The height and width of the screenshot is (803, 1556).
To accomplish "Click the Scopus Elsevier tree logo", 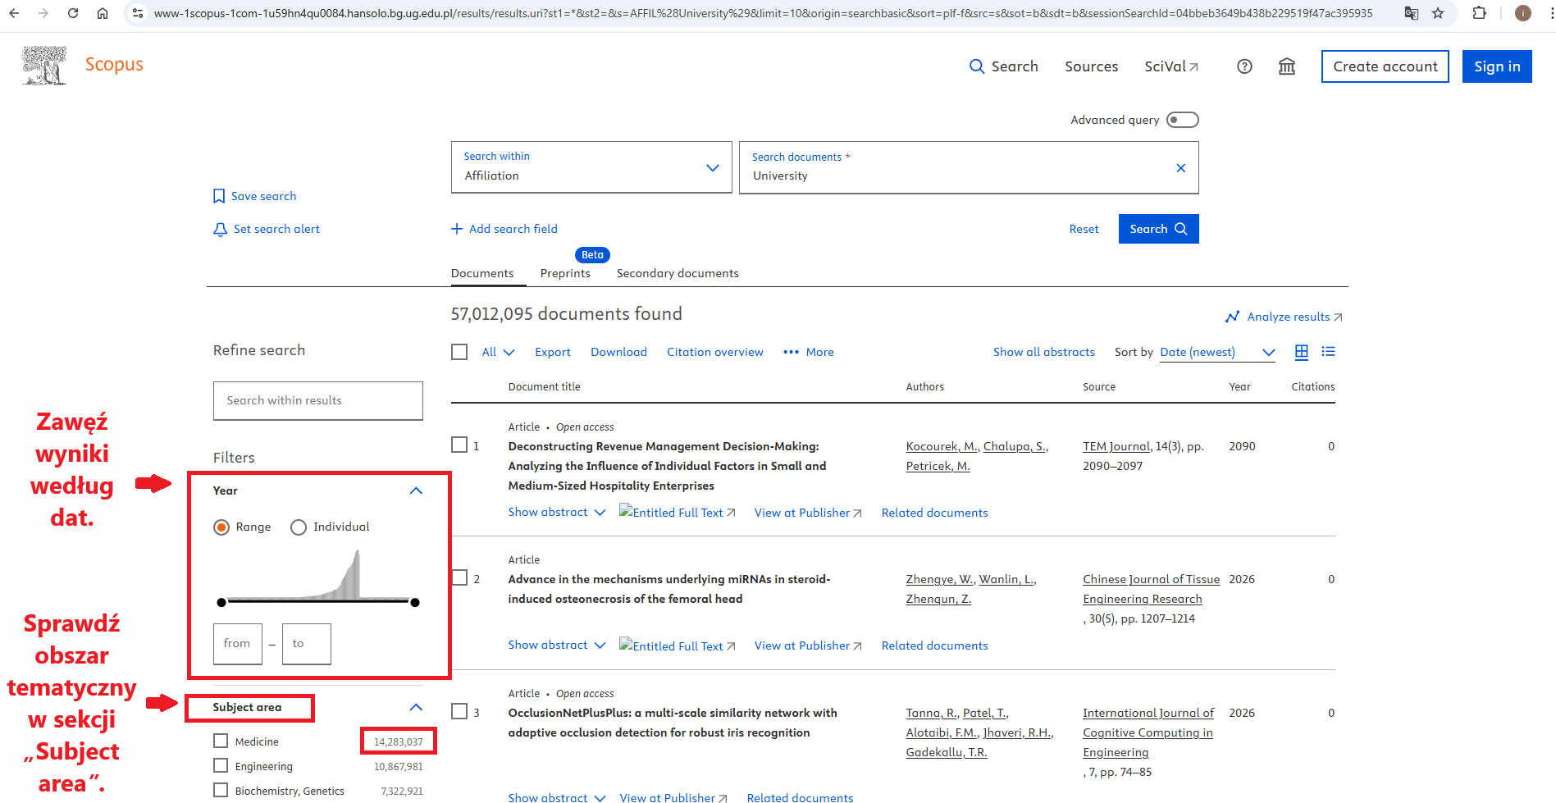I will (44, 66).
